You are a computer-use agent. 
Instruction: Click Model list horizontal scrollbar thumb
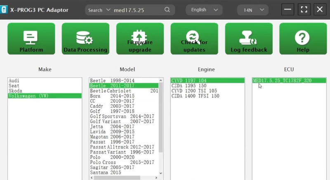click(x=117, y=178)
